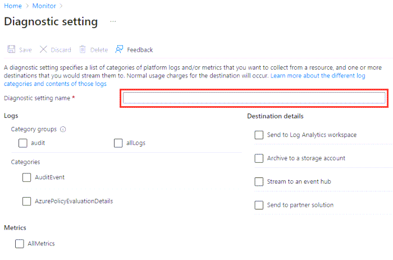Click the Delete trash can icon
This screenshot has height=260, width=393.
pos(83,49)
